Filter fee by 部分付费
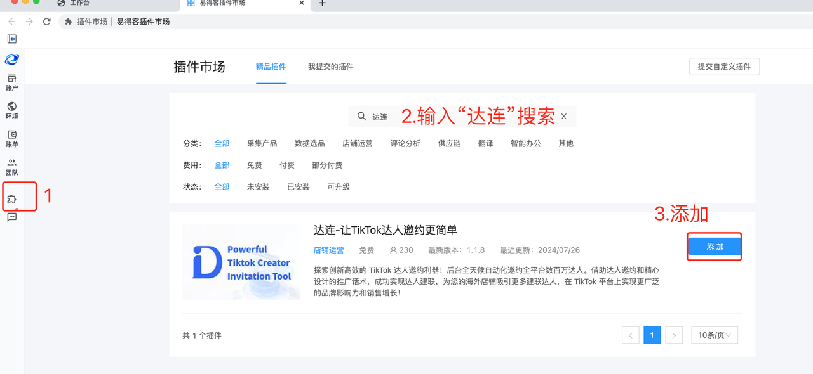 coord(327,165)
